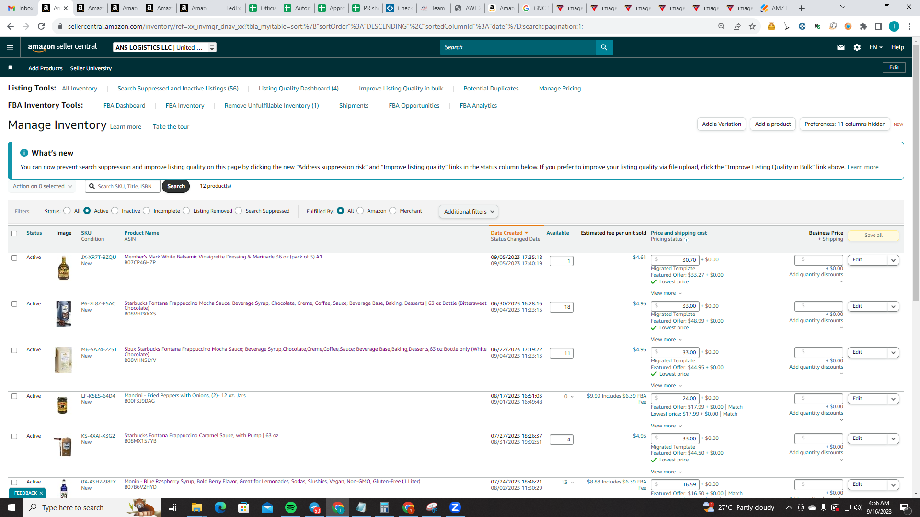The height and width of the screenshot is (517, 920).
Task: Select the Listing Removed status filter
Action: click(186, 211)
